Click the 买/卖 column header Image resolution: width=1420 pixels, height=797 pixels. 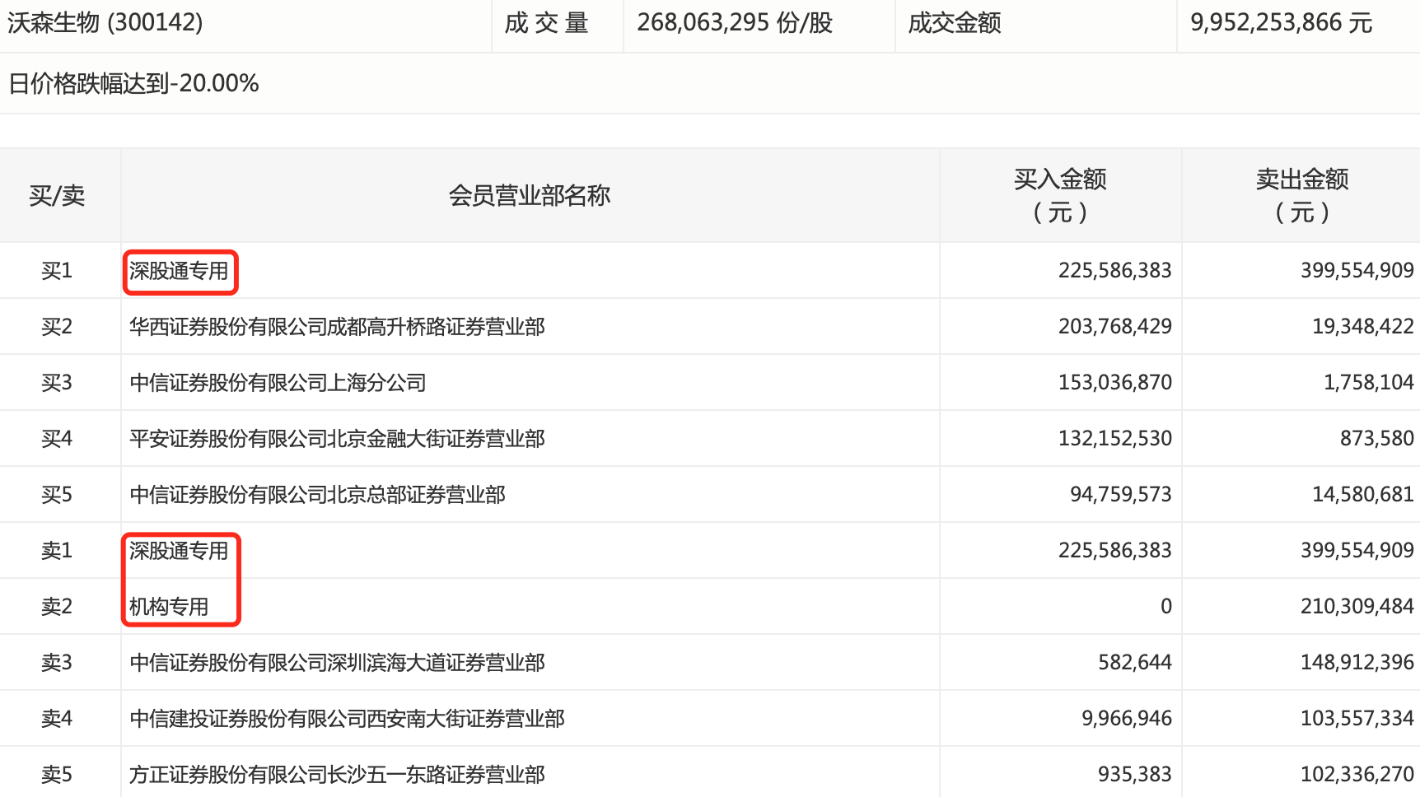click(58, 194)
